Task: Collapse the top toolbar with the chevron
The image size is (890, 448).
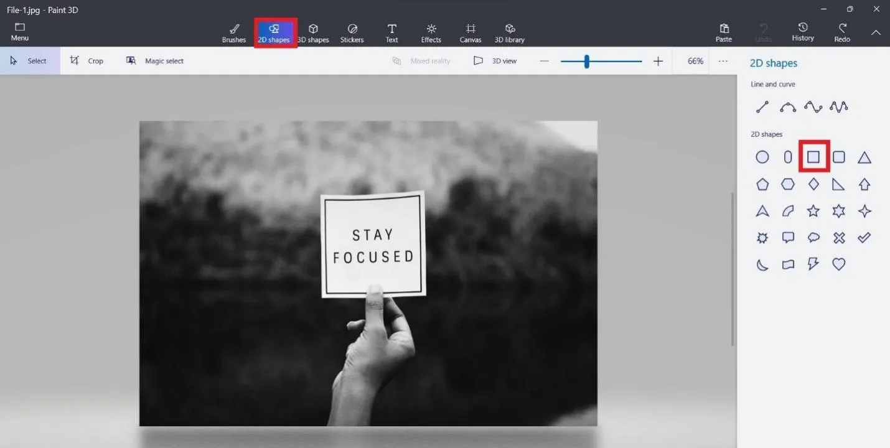Action: [876, 32]
